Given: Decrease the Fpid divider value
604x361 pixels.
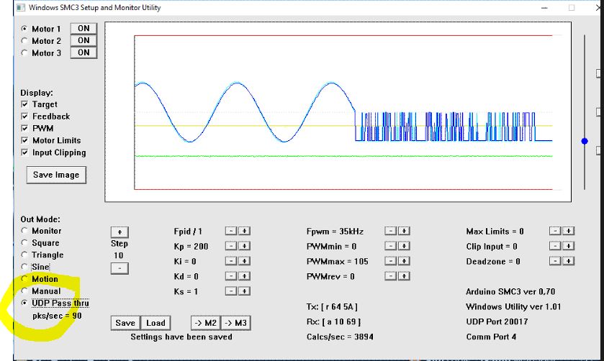Looking at the screenshot, I should coord(231,231).
